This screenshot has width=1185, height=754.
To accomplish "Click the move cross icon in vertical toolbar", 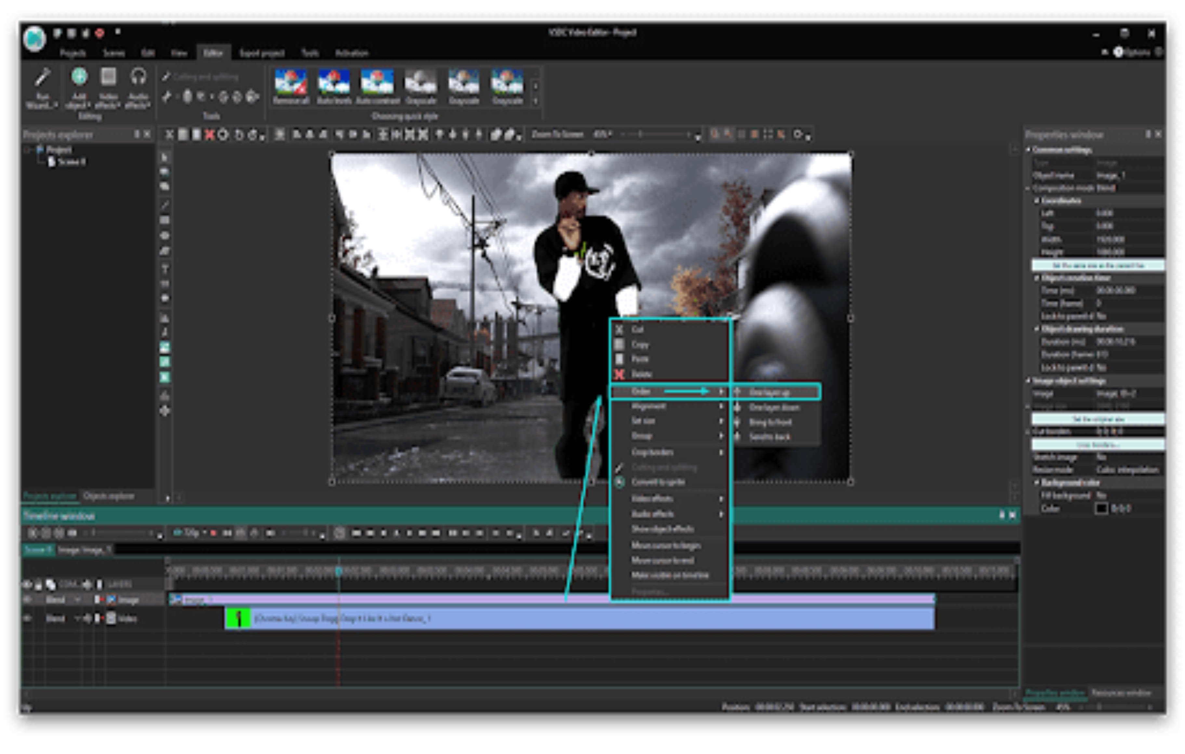I will click(165, 411).
